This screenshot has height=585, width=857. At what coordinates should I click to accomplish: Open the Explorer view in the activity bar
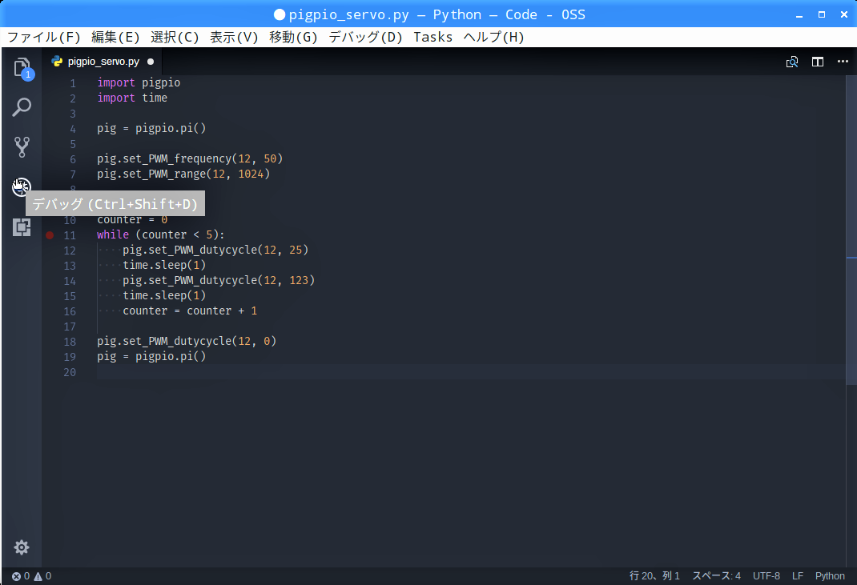(x=22, y=68)
